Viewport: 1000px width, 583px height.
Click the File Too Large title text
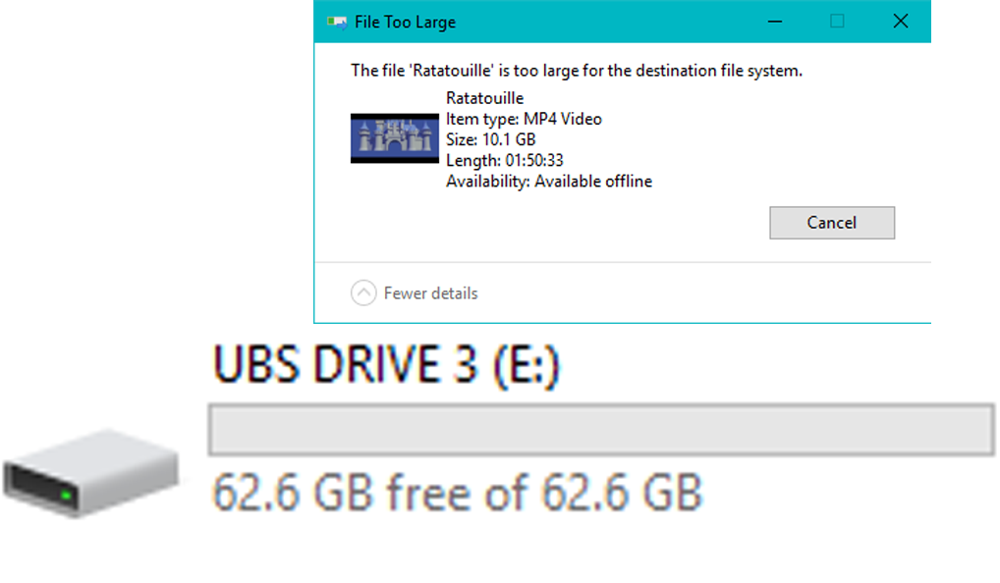pos(405,23)
